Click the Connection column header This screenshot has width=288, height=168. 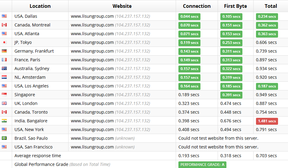click(x=197, y=6)
